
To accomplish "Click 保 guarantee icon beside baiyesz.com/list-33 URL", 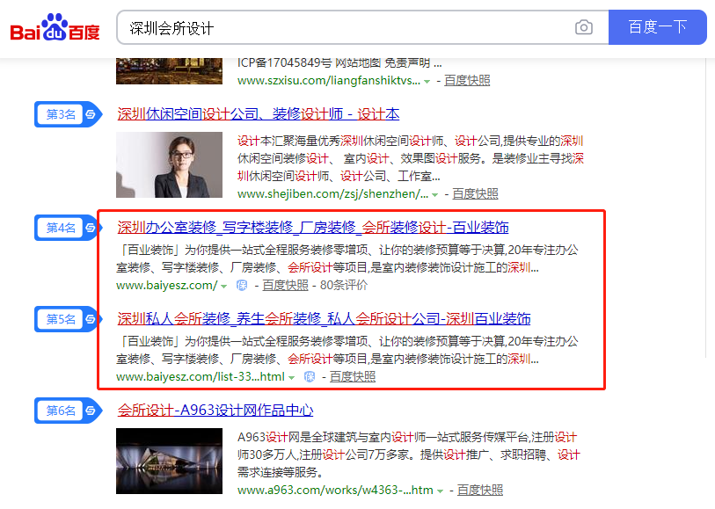I will tap(310, 377).
